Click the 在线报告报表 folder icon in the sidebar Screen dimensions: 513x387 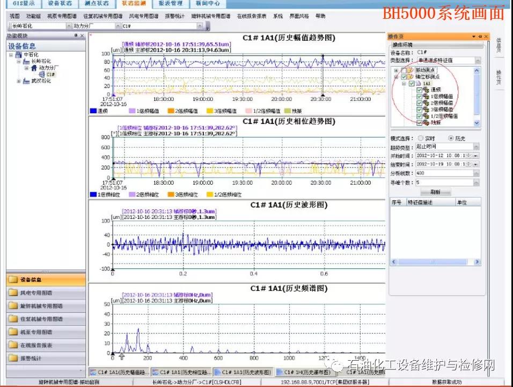[13, 345]
